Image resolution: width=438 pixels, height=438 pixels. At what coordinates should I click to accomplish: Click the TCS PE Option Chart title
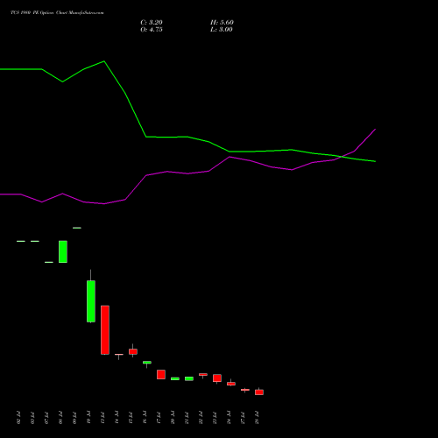click(57, 13)
